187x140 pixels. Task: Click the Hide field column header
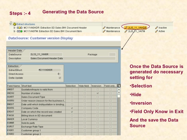coord(85,86)
